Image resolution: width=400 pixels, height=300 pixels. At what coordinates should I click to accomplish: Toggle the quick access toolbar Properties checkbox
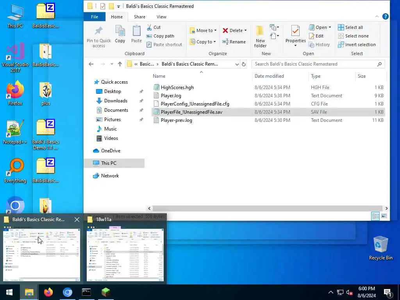(x=103, y=6)
